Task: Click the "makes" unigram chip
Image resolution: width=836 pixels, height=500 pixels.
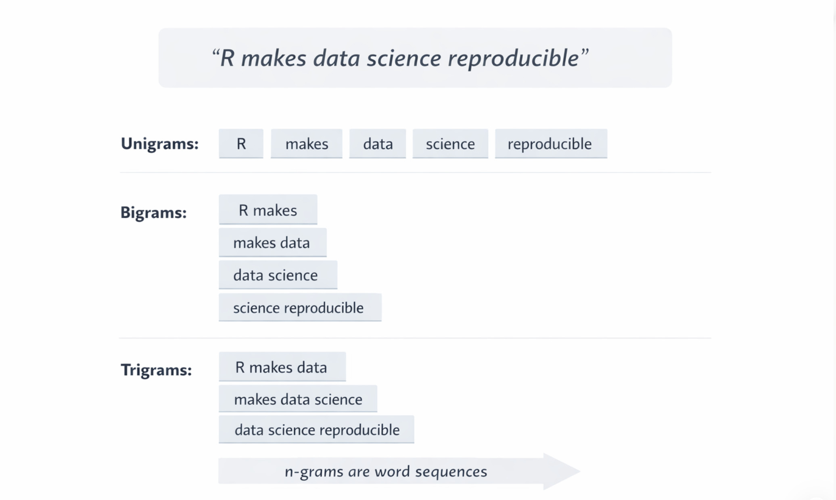Action: [x=306, y=144]
